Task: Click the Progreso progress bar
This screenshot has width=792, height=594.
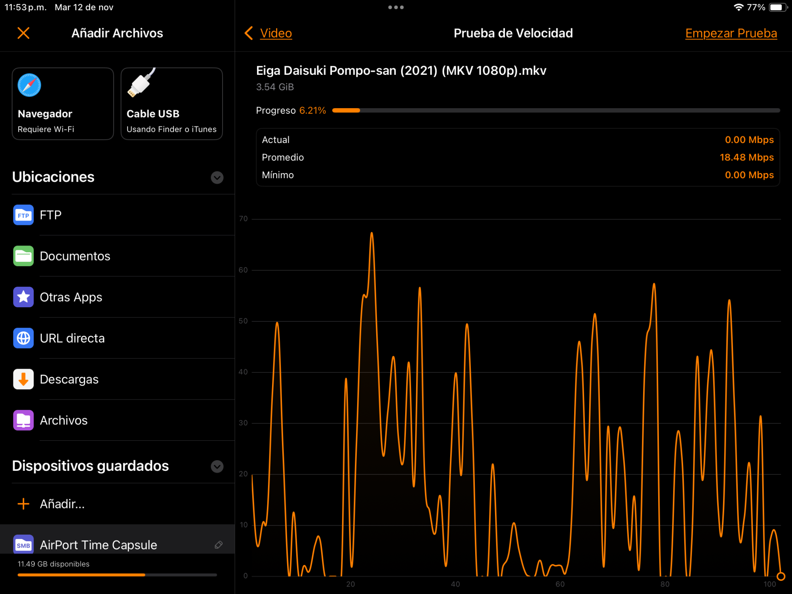Action: 556,110
